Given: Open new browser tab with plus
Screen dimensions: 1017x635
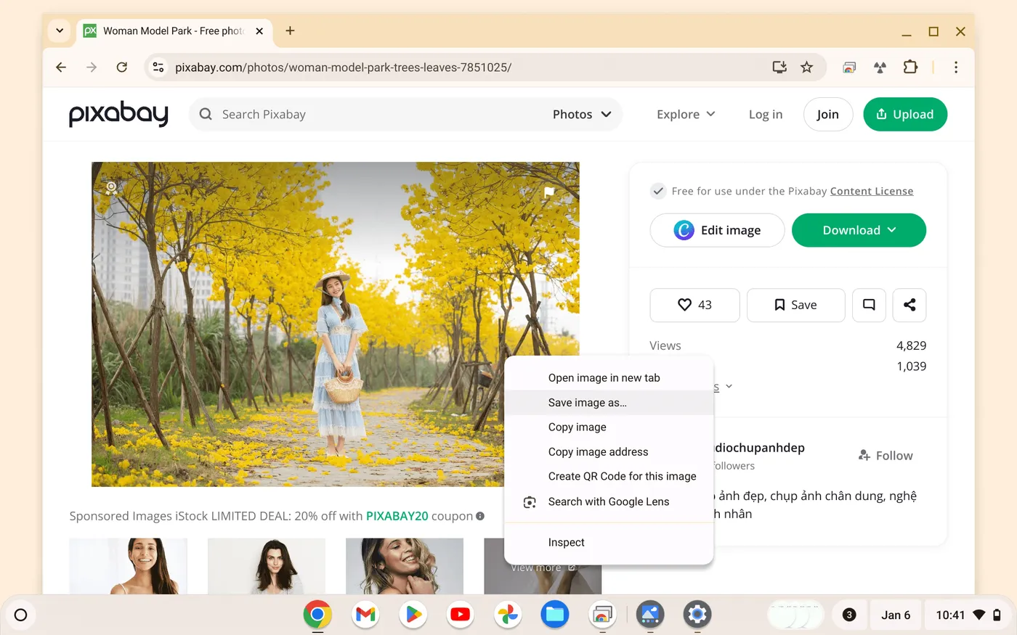Looking at the screenshot, I should point(290,30).
